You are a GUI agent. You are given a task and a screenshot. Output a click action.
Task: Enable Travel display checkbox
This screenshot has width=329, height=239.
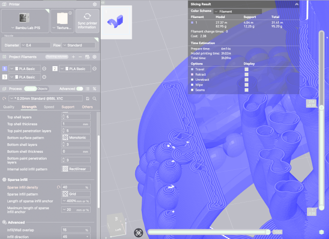246,69
